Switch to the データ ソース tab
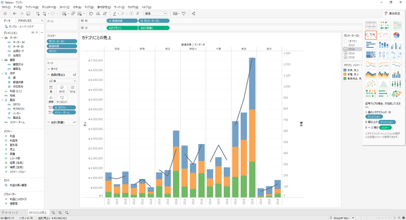Image resolution: width=406 pixels, height=220 pixels. pos(10,212)
